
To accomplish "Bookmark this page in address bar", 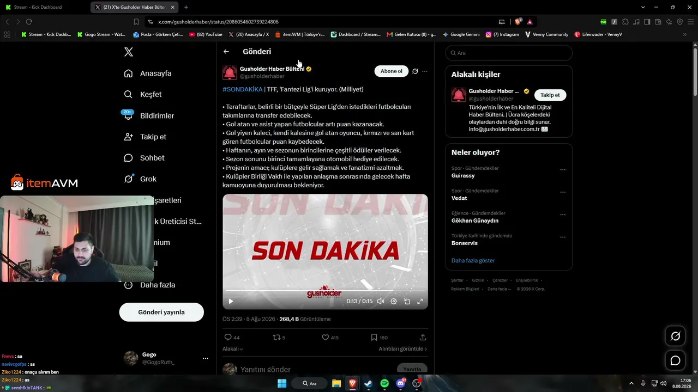I will [x=136, y=22].
